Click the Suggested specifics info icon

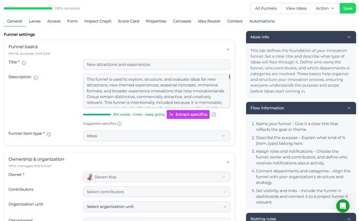pyautogui.click(x=119, y=124)
